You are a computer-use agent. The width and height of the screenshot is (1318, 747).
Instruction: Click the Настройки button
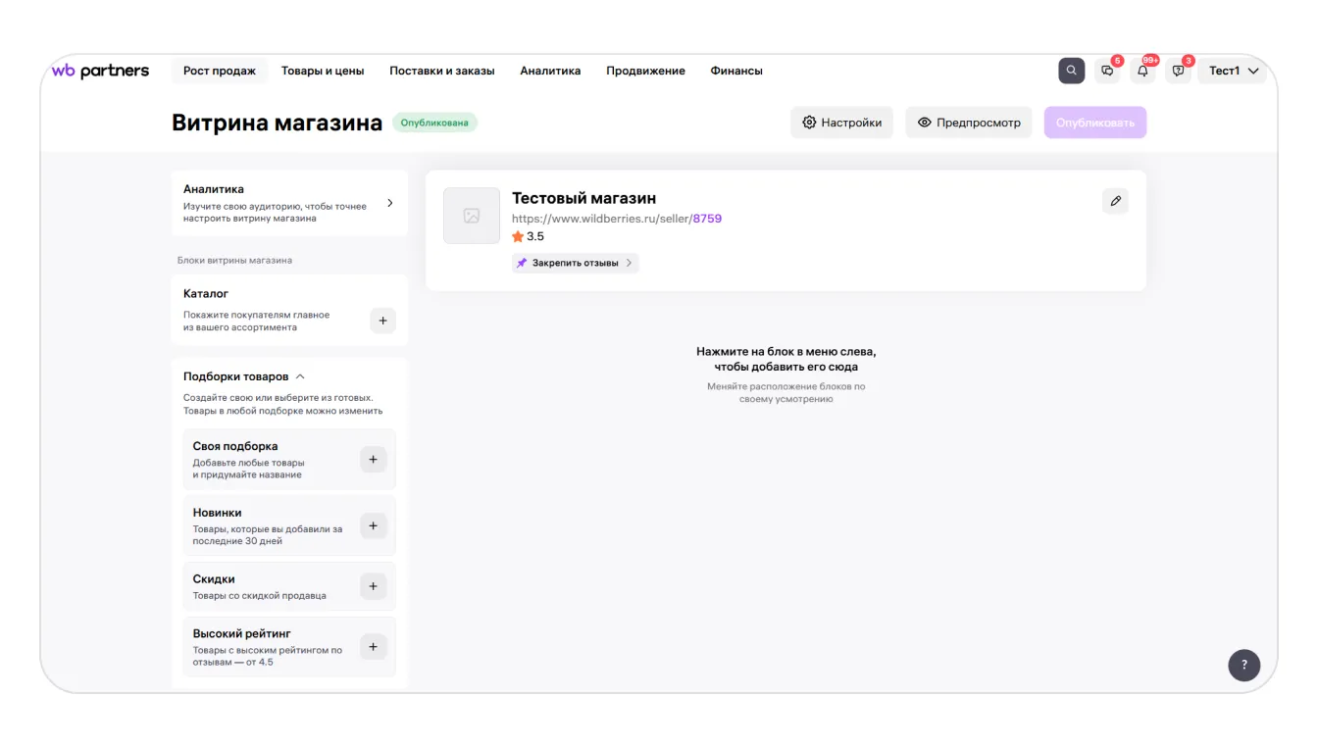tap(841, 123)
